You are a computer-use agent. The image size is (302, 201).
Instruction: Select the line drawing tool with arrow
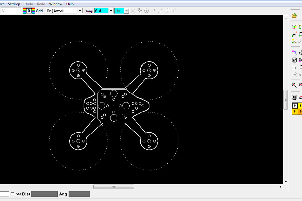click(x=294, y=34)
